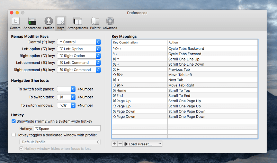Viewport: 277px width, 163px height.
Task: Minimize Preferences window with yellow button
Action: (17, 13)
